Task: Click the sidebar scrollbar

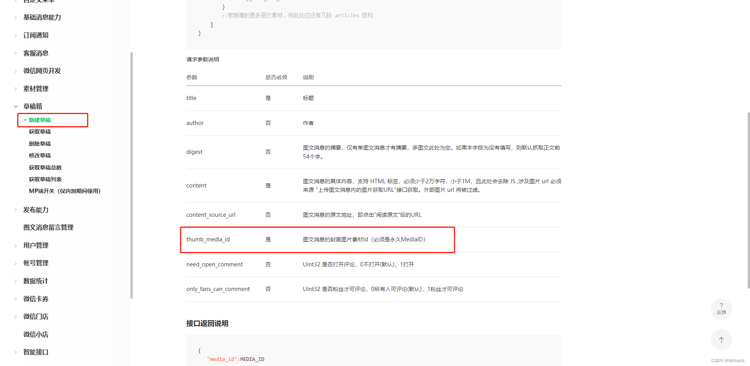Action: pyautogui.click(x=132, y=175)
